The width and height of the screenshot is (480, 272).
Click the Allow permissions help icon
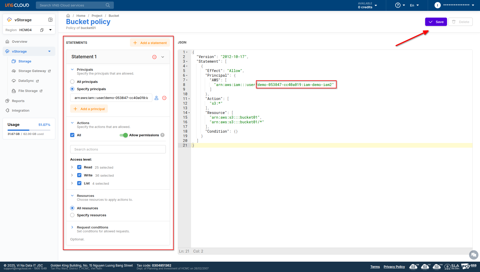click(x=162, y=135)
